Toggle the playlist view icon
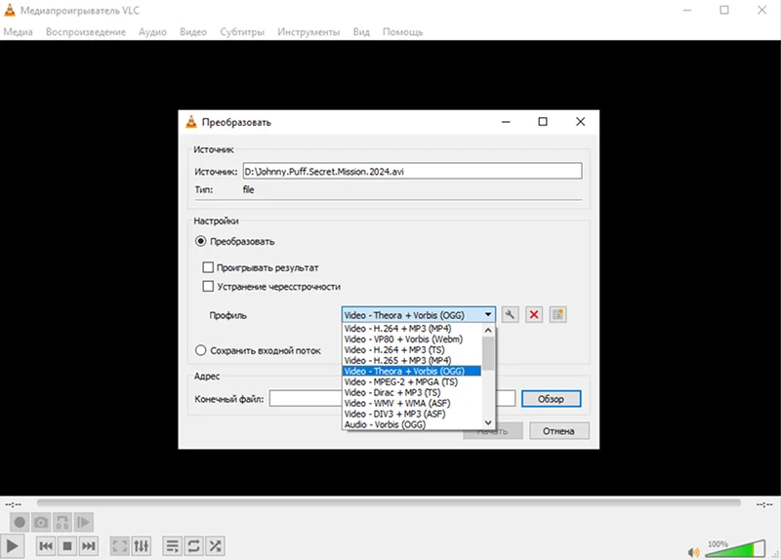This screenshot has height=560, width=781. (x=173, y=546)
